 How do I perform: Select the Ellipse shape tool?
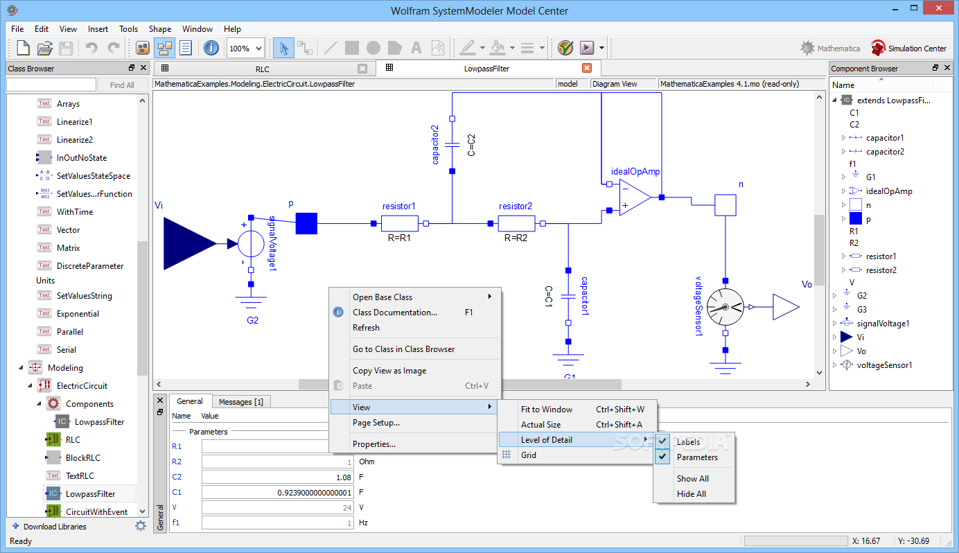373,48
